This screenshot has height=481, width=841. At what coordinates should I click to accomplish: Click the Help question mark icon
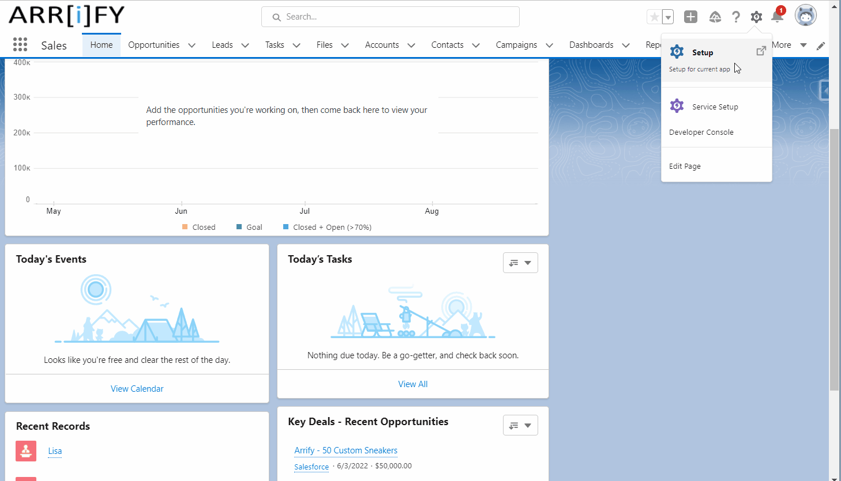point(736,17)
